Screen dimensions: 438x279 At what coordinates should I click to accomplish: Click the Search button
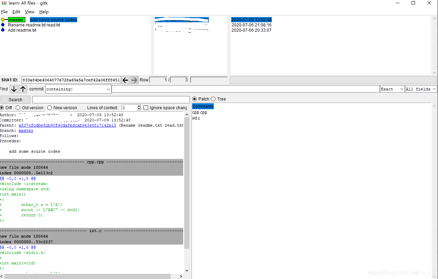pos(15,99)
